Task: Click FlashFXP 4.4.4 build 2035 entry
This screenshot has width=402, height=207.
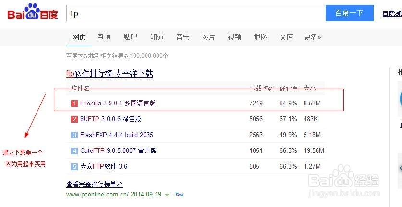Action: pyautogui.click(x=117, y=135)
